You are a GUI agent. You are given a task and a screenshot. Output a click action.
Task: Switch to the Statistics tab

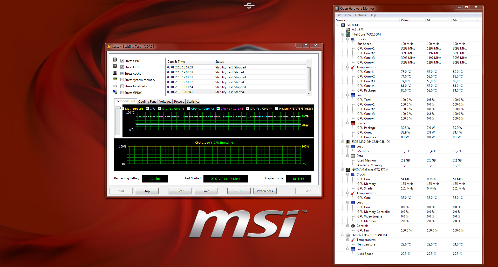click(x=193, y=102)
